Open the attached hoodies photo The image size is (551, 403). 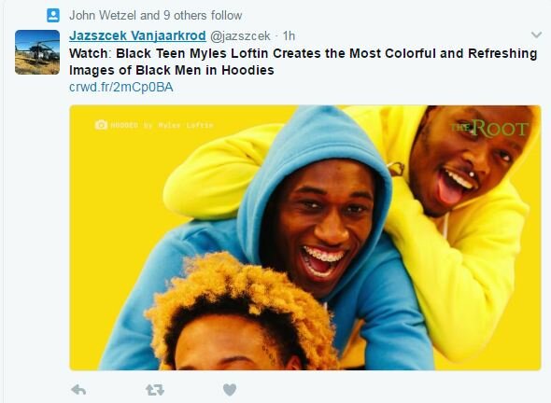coord(305,238)
